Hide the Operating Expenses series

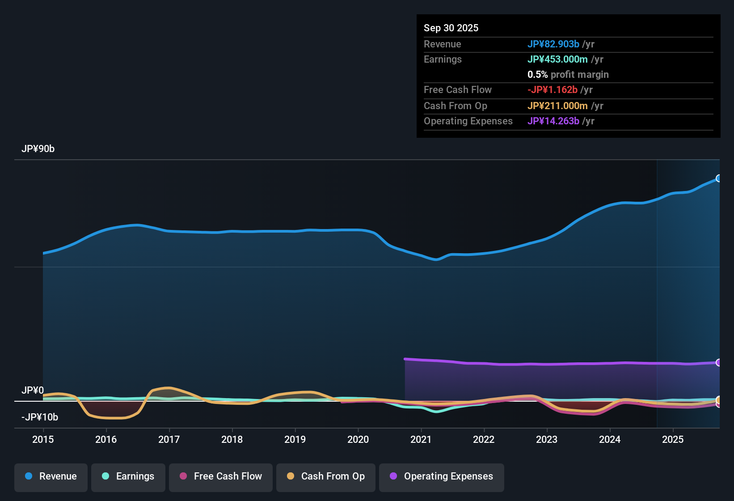441,476
